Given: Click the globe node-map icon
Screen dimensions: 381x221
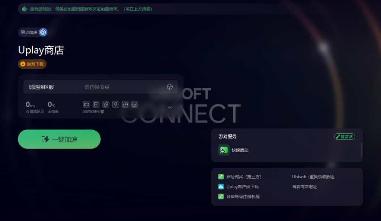Looking at the screenshot, I should coord(170,87).
